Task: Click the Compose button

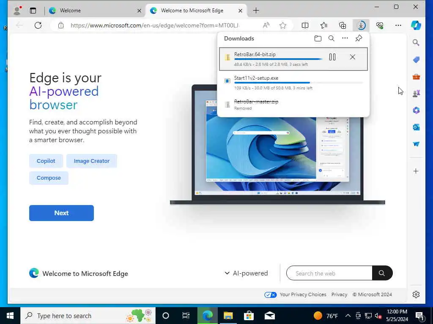Action: [49, 178]
